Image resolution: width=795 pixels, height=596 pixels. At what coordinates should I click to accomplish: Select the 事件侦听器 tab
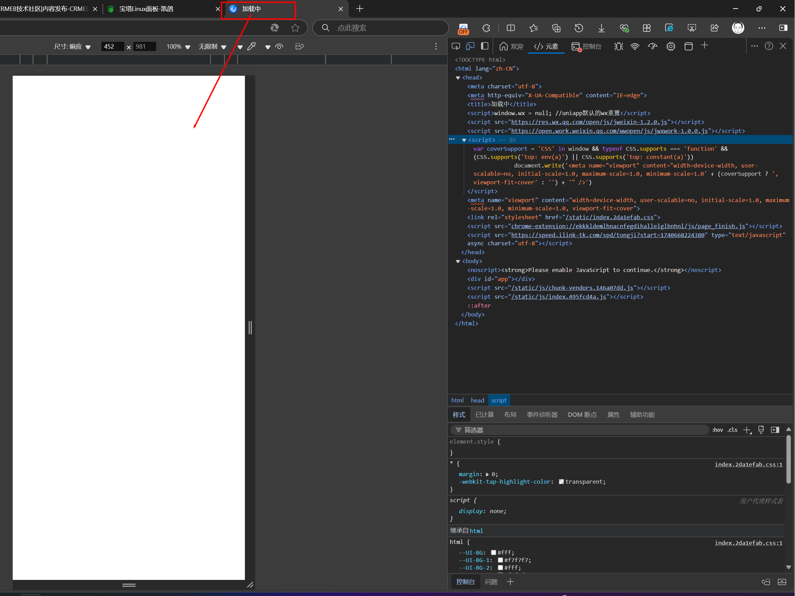tap(542, 415)
